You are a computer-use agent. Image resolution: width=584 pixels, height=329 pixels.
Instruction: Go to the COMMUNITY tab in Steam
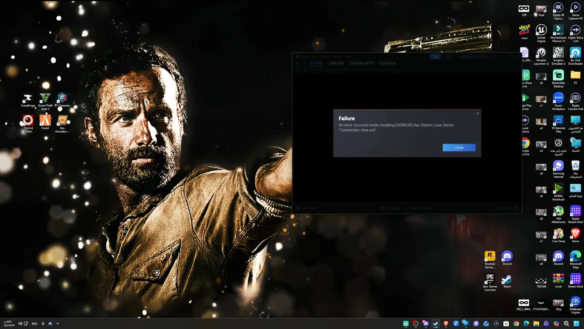pos(362,63)
